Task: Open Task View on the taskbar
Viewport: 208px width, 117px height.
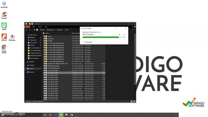Action: coord(50,115)
